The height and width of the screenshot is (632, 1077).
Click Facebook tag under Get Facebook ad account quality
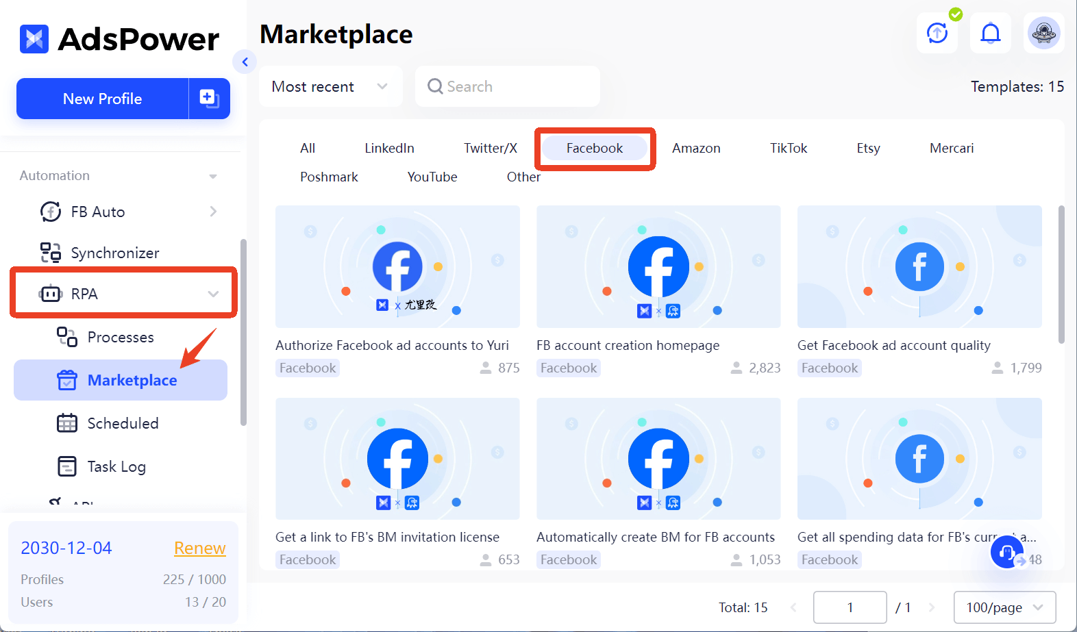(830, 368)
